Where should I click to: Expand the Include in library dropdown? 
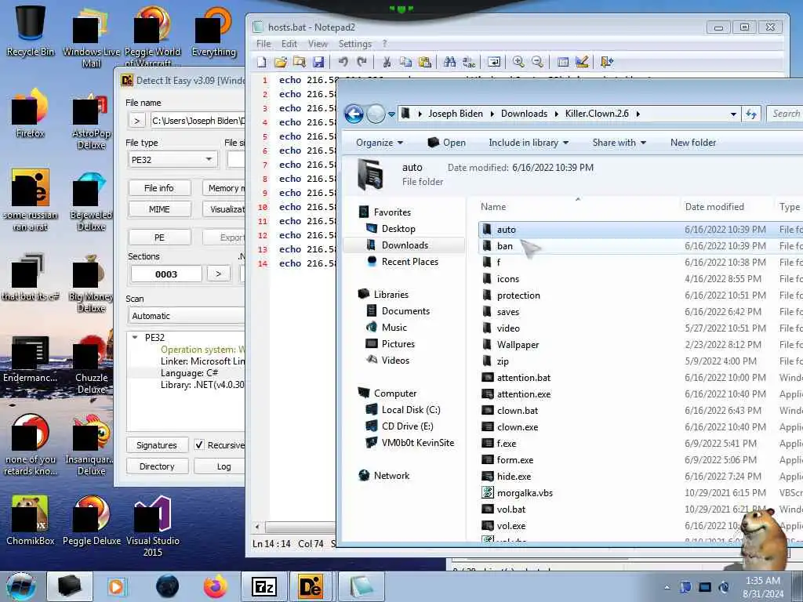tap(529, 143)
